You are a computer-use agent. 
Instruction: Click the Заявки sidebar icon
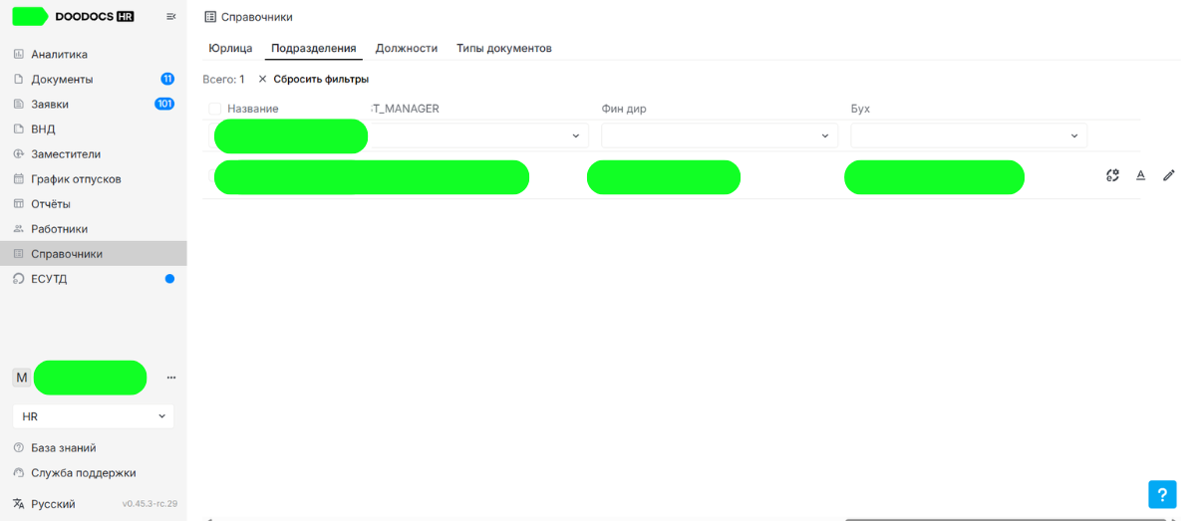(18, 104)
